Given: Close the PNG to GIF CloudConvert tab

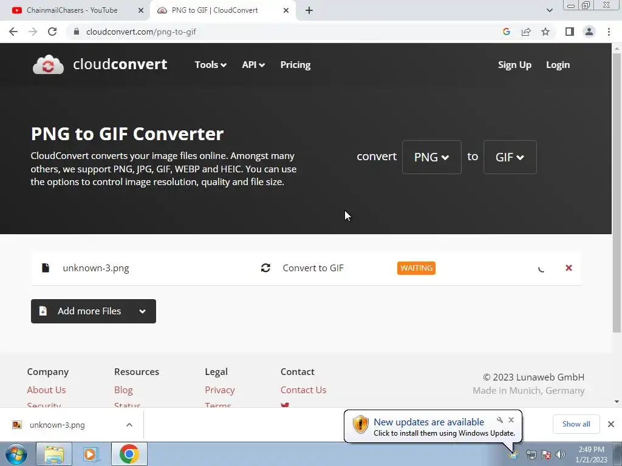Looking at the screenshot, I should pyautogui.click(x=286, y=10).
